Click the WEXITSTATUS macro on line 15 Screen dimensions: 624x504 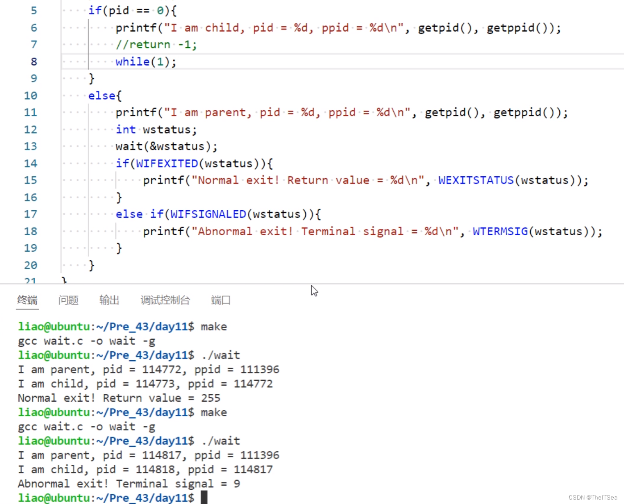(476, 180)
